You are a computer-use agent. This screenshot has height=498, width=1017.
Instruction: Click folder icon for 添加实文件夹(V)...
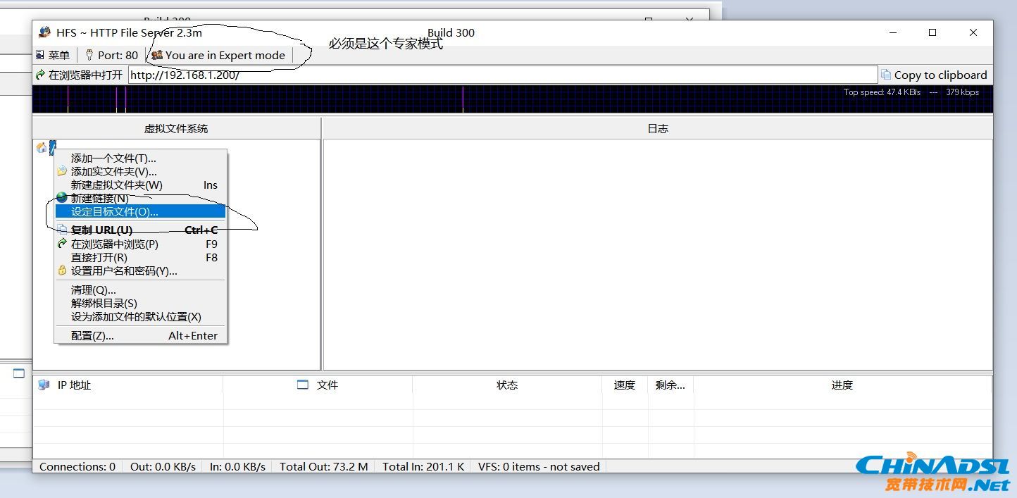coord(62,171)
